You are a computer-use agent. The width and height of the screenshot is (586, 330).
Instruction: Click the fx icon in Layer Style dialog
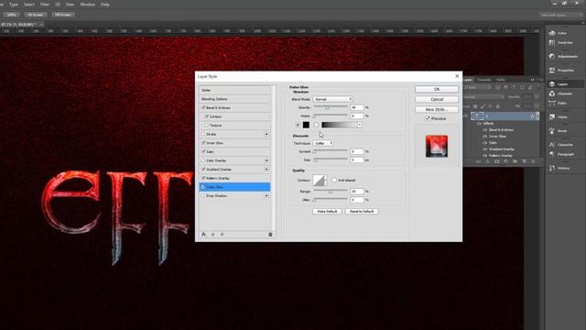[203, 235]
